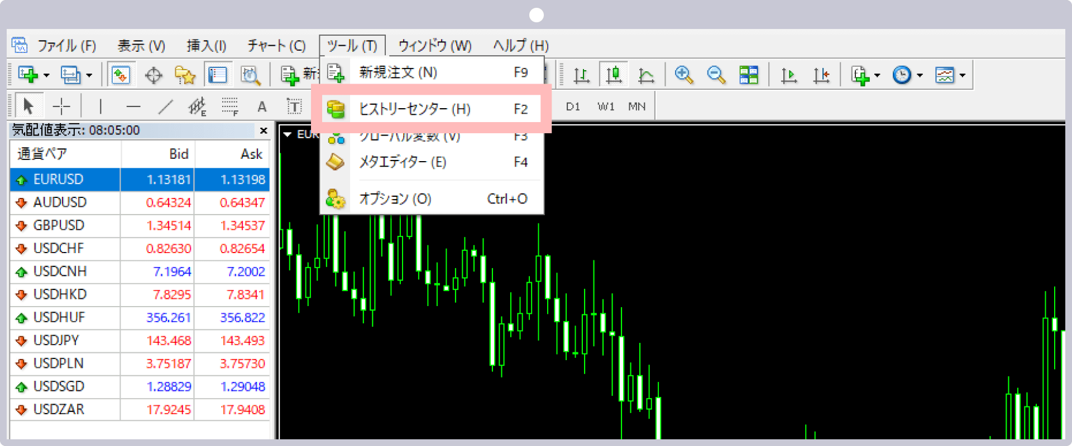Select the AUDUSD symbol row

(140, 202)
